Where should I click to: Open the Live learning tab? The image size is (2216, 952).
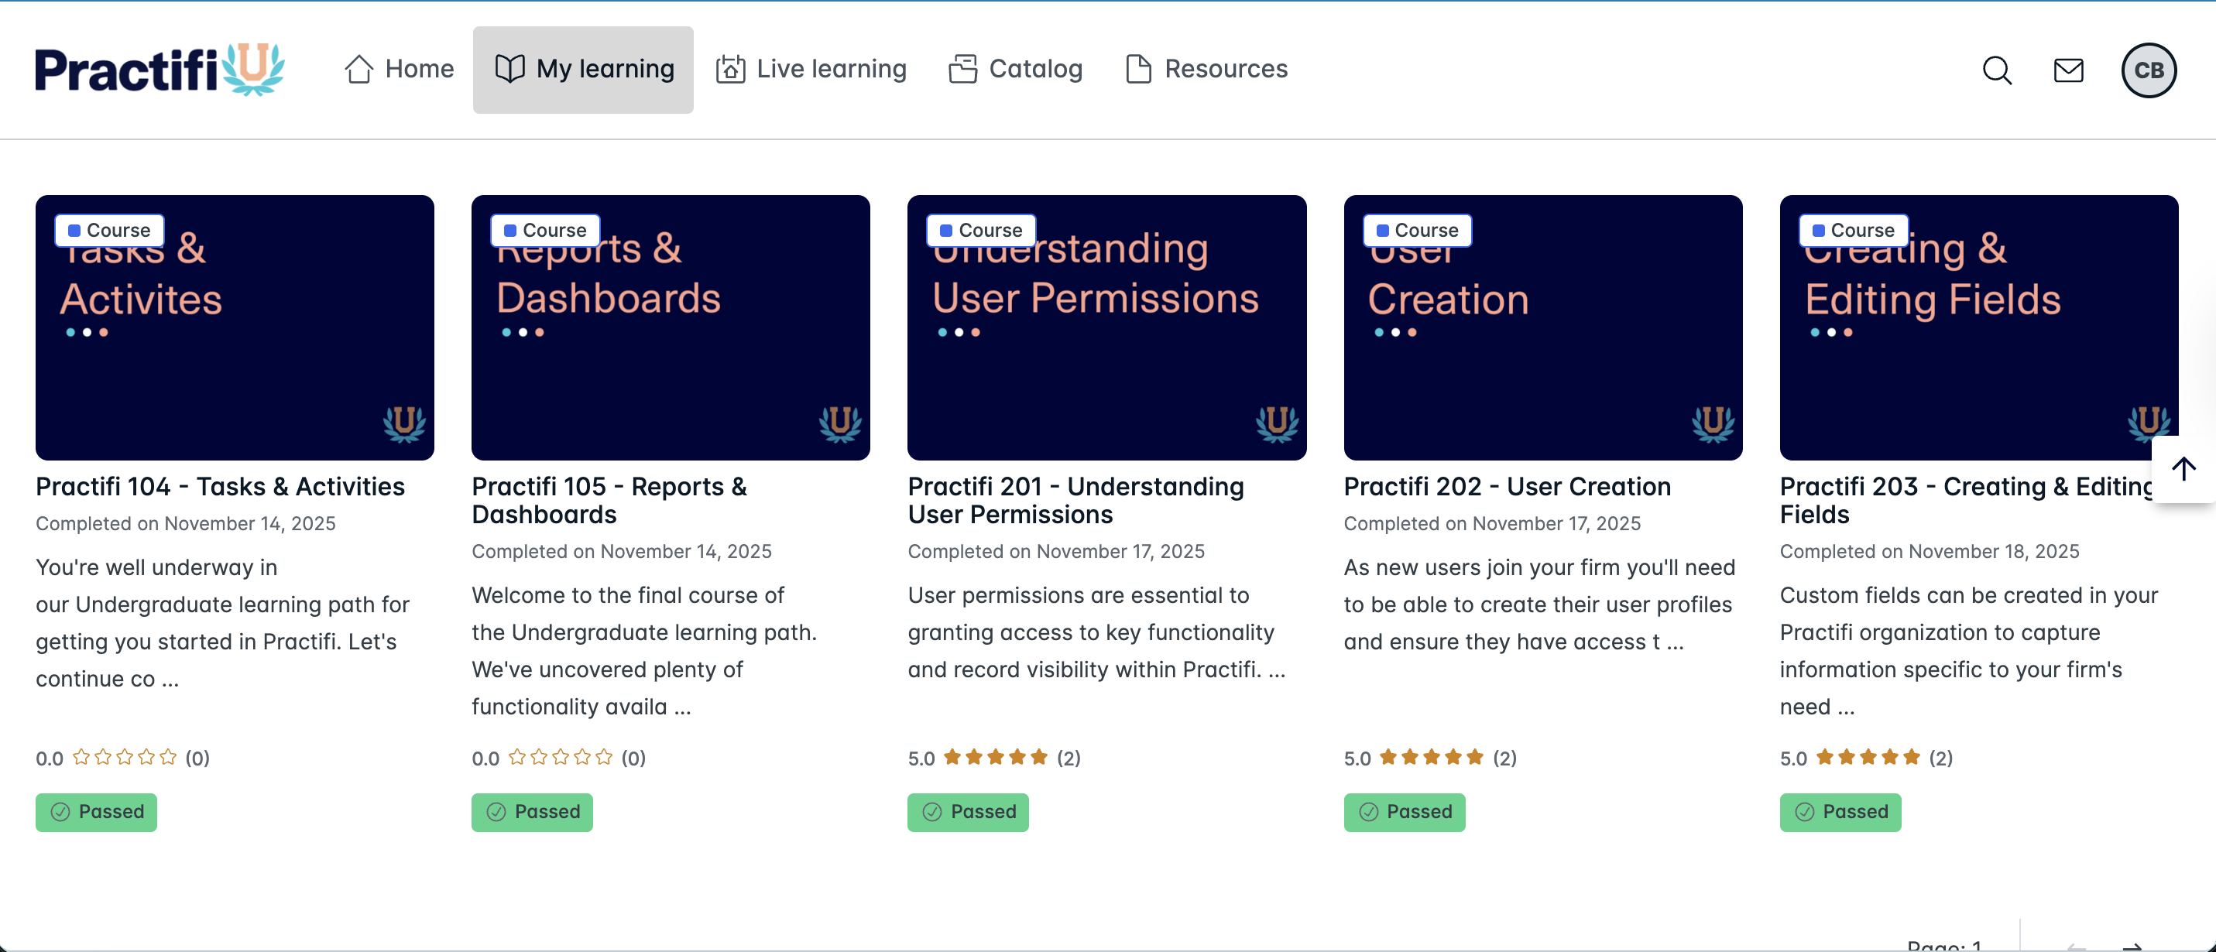[x=811, y=69]
